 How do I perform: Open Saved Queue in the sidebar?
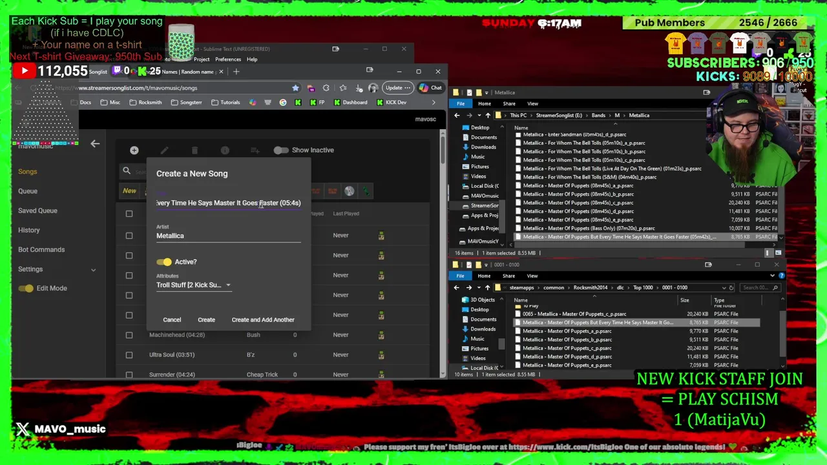tap(37, 211)
